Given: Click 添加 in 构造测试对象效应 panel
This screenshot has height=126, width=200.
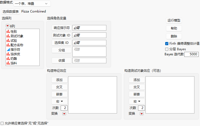Looking at the screenshot, I should click(x=137, y=80).
